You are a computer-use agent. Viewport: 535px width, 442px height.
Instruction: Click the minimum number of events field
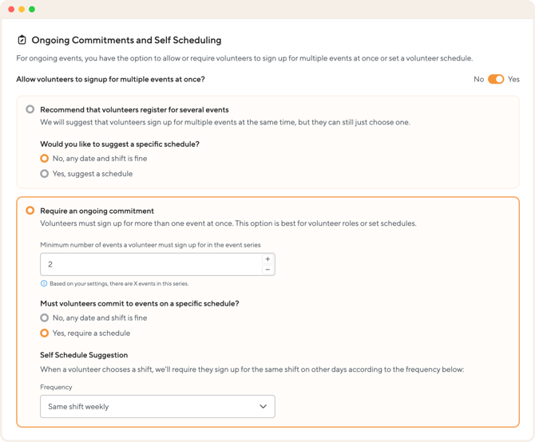pyautogui.click(x=150, y=264)
